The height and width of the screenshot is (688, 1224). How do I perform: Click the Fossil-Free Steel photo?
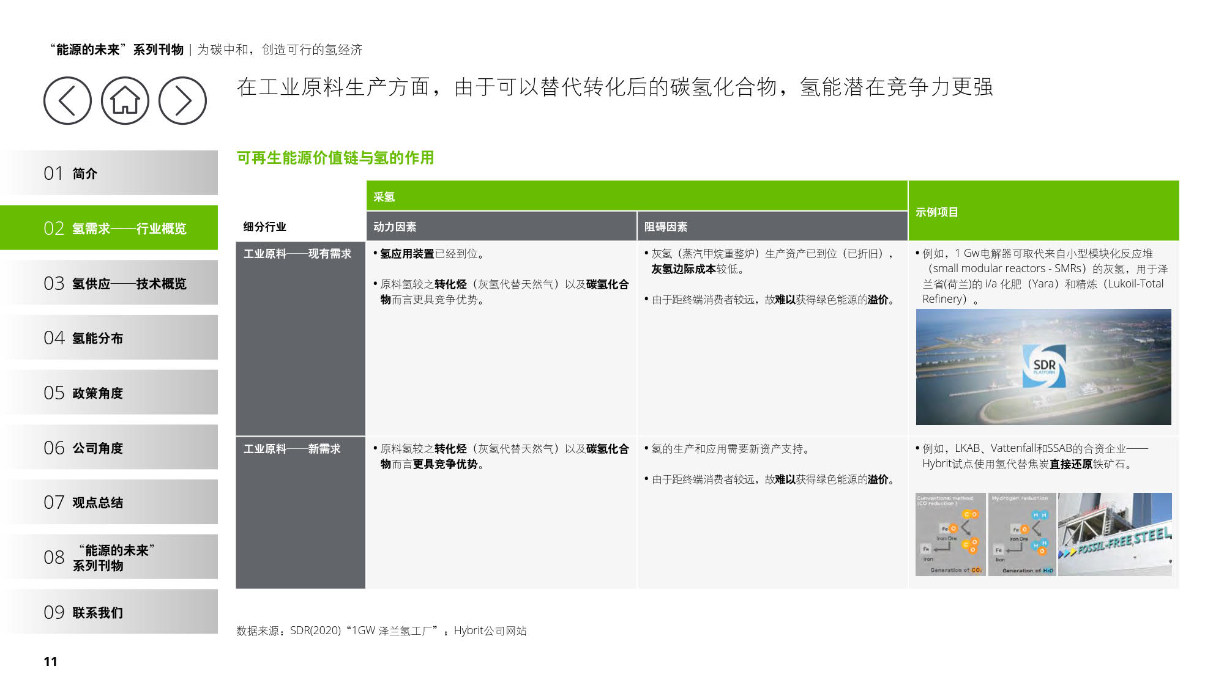click(1115, 534)
